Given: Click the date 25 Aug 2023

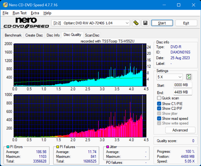Looking at the screenshot, I should point(180,58).
